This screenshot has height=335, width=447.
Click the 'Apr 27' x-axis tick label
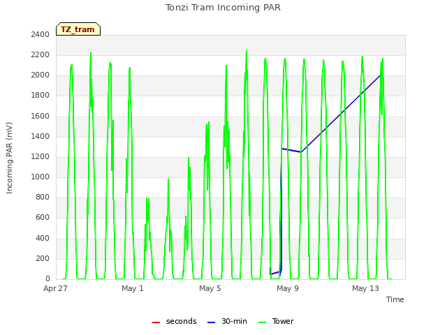pyautogui.click(x=55, y=288)
